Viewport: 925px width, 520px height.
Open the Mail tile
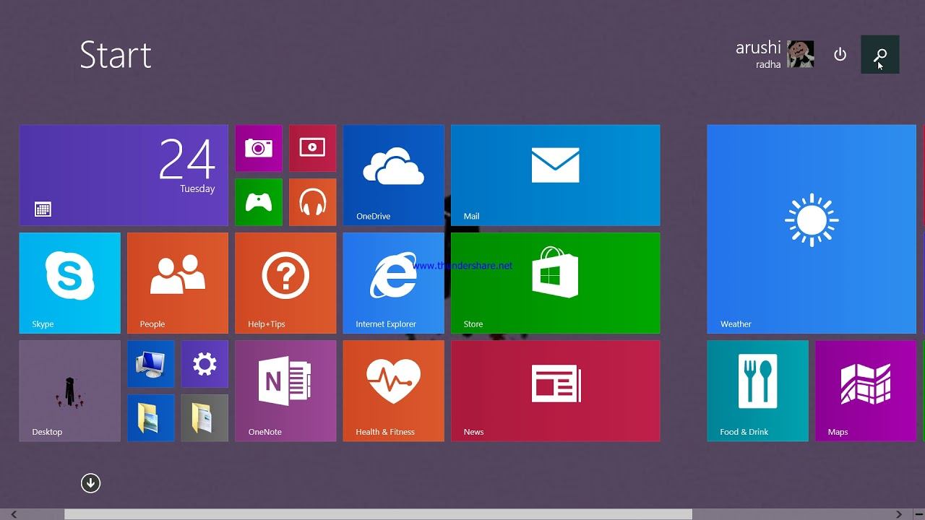point(556,175)
